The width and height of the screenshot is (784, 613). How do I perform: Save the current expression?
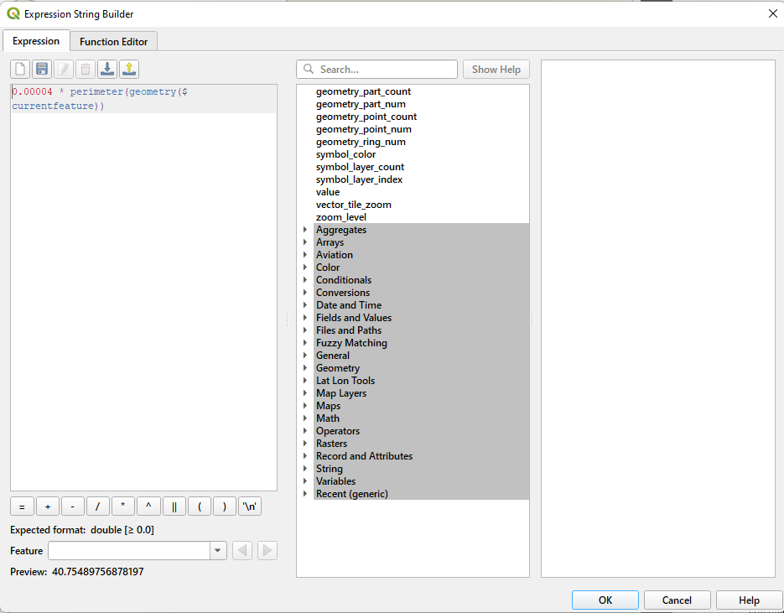click(41, 69)
